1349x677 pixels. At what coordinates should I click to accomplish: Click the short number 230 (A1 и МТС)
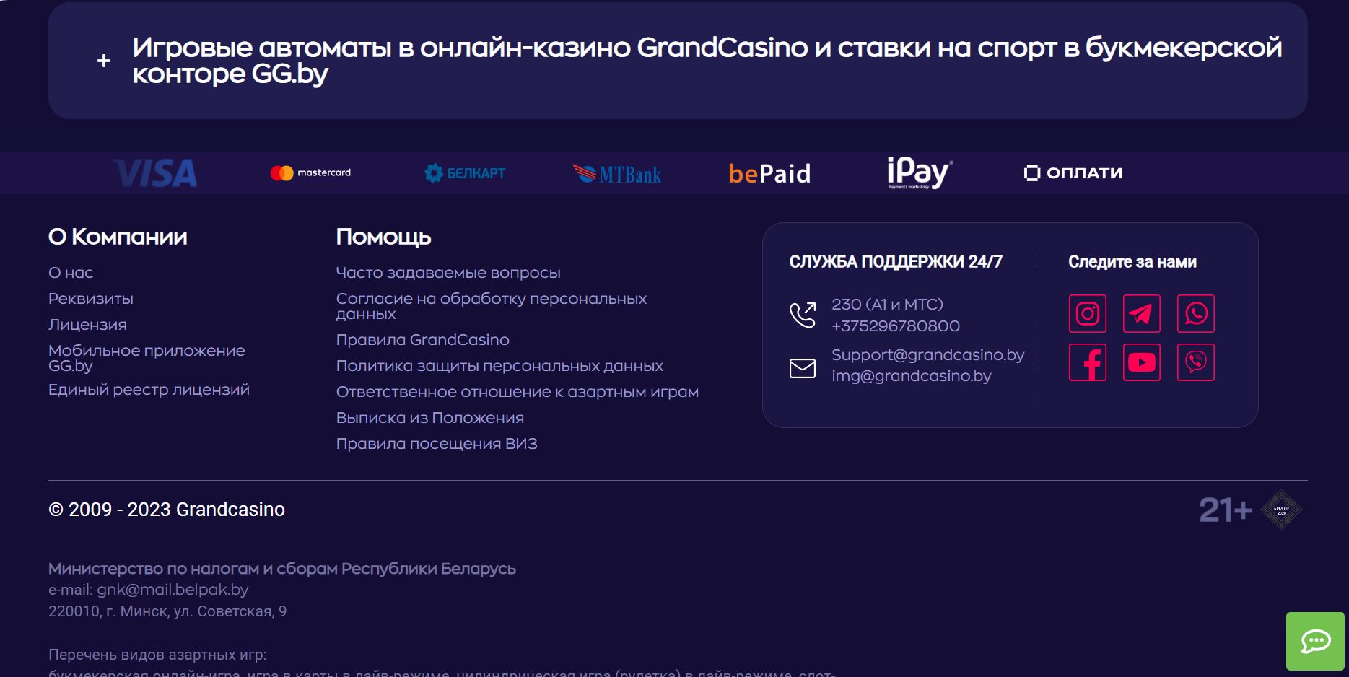tap(887, 305)
